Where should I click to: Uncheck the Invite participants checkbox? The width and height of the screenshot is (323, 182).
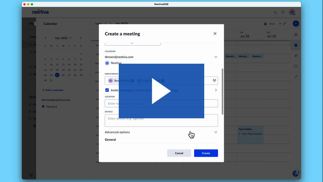click(107, 90)
